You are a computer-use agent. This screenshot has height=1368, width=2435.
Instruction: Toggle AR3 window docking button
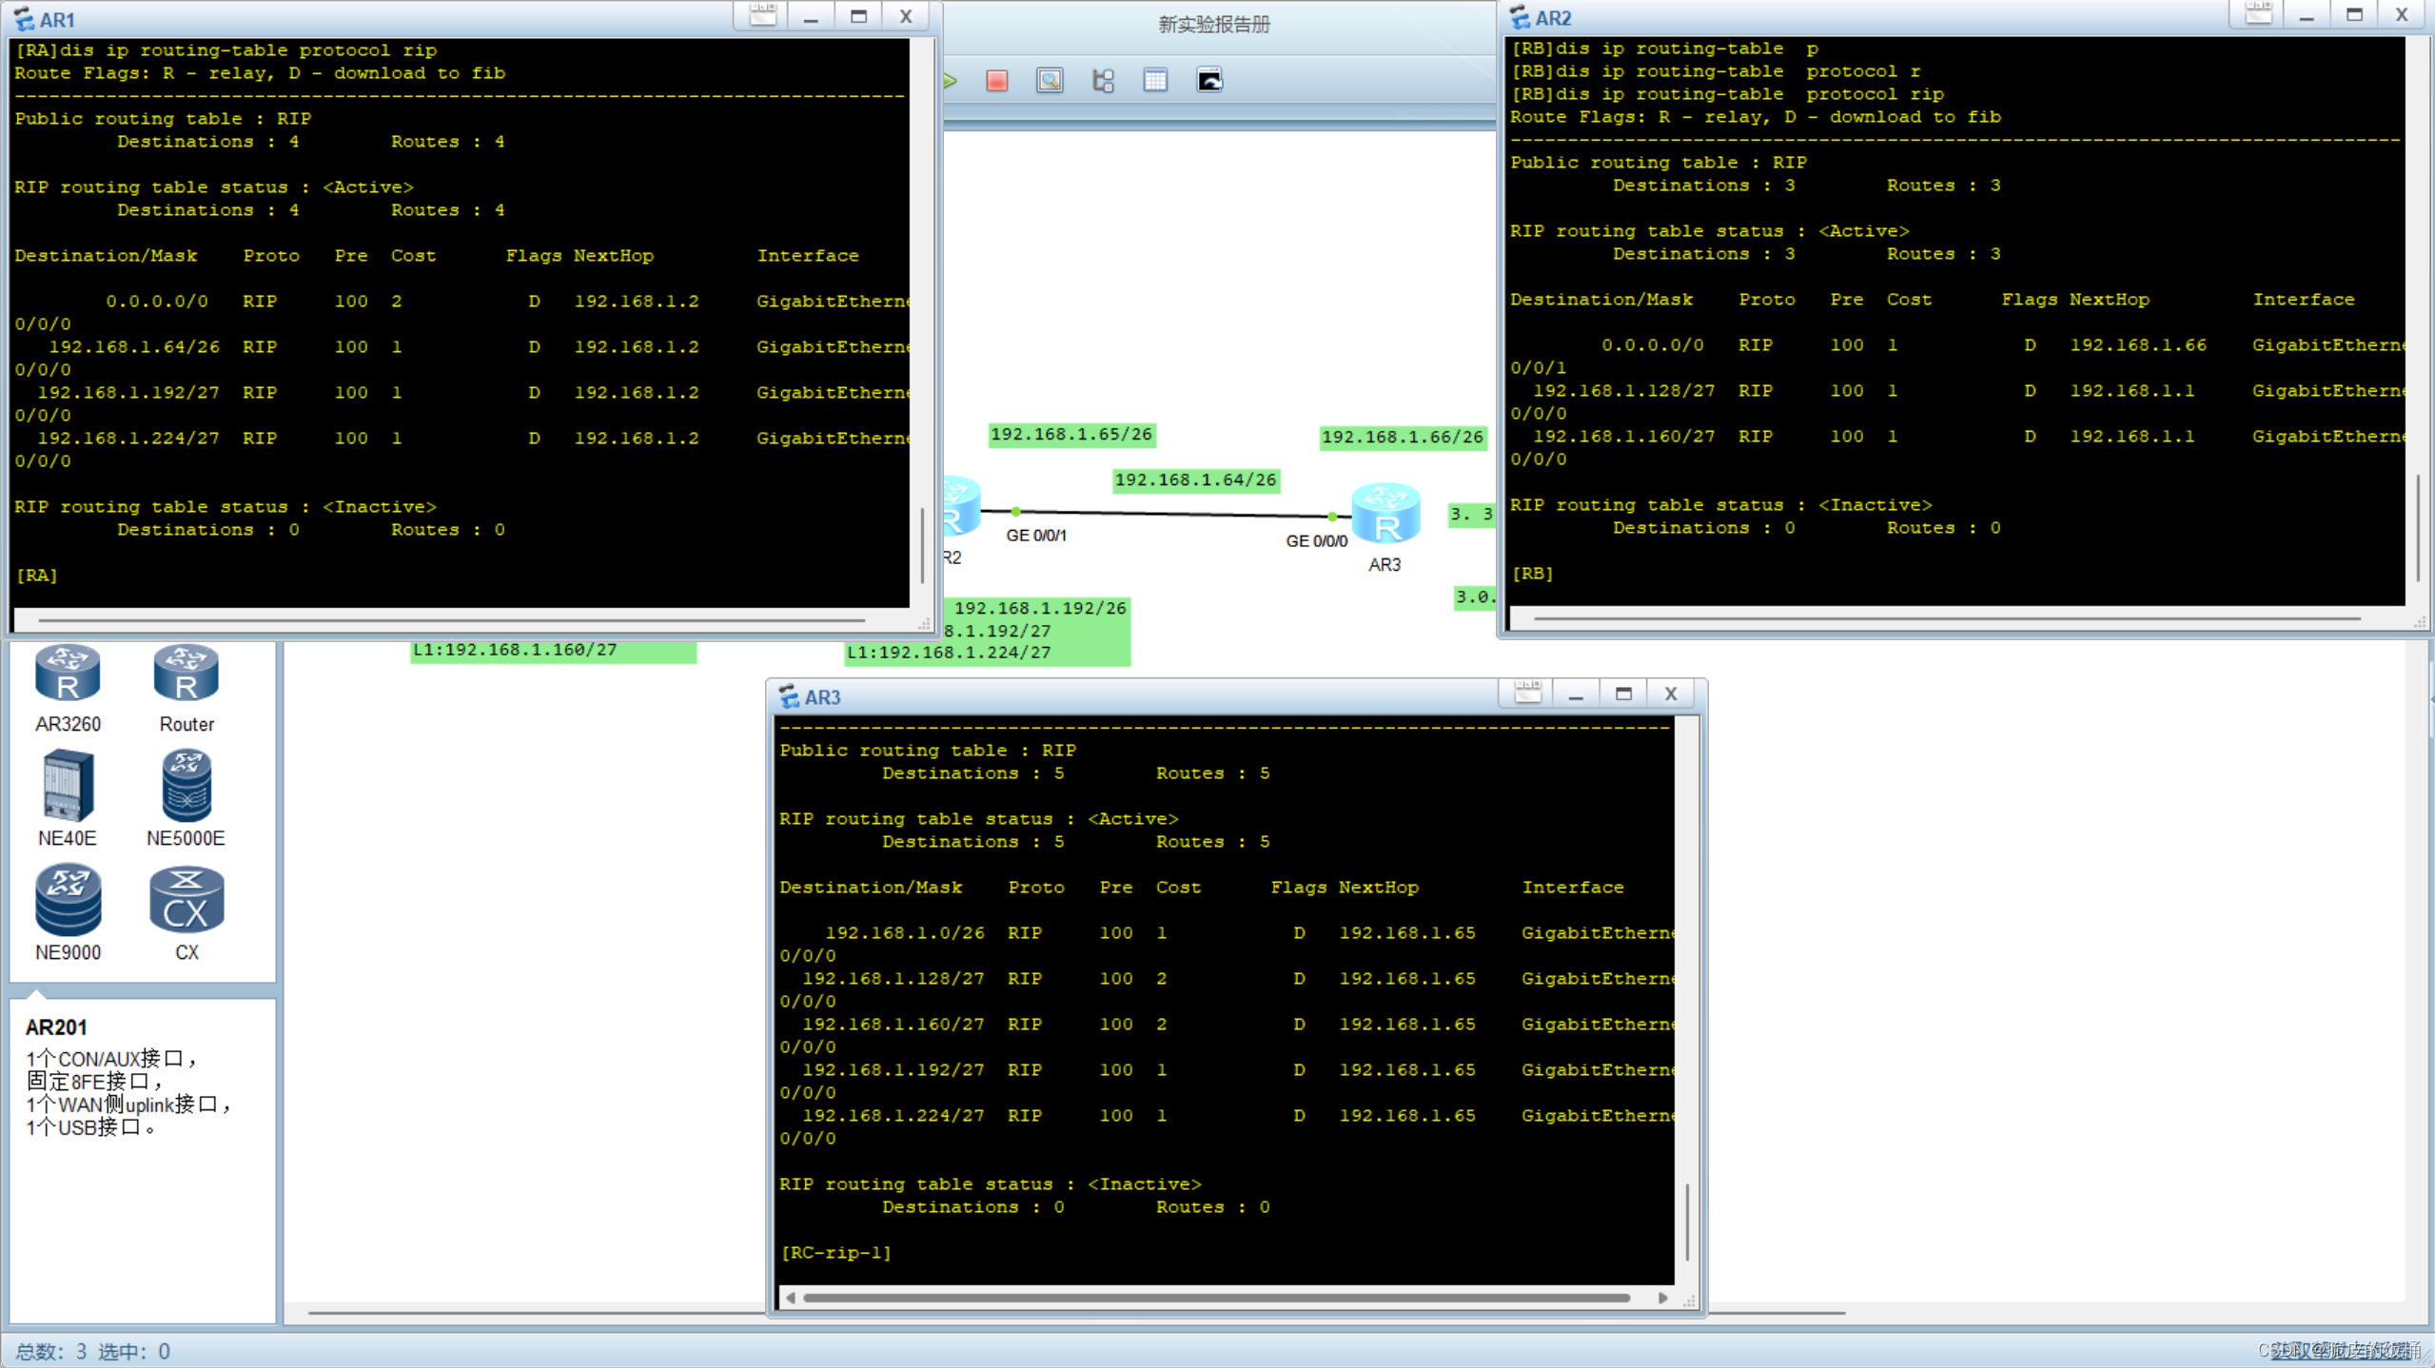[x=1527, y=694]
